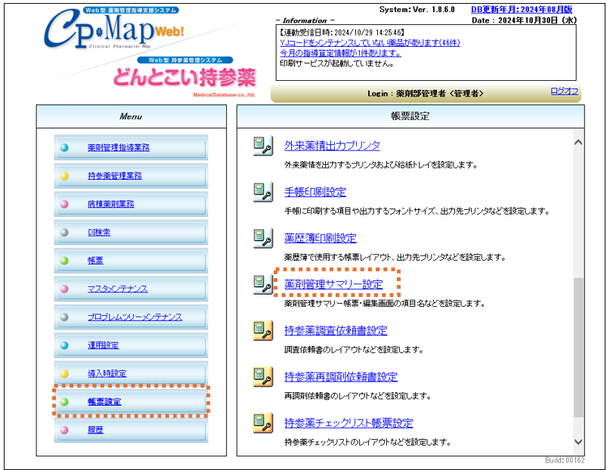Open 今月の指導算定情報 notice link
The width and height of the screenshot is (607, 470).
coord(340,54)
